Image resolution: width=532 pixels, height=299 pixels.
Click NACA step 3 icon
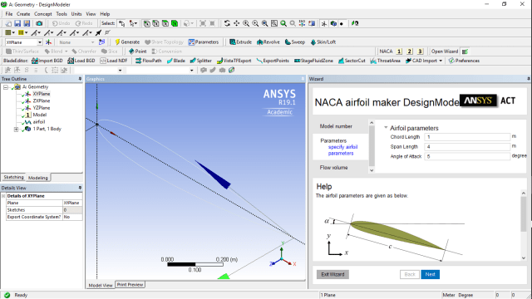tap(420, 51)
